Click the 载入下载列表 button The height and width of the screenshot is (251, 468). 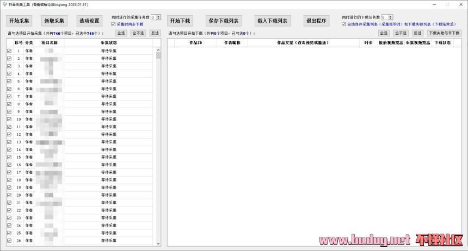[273, 21]
